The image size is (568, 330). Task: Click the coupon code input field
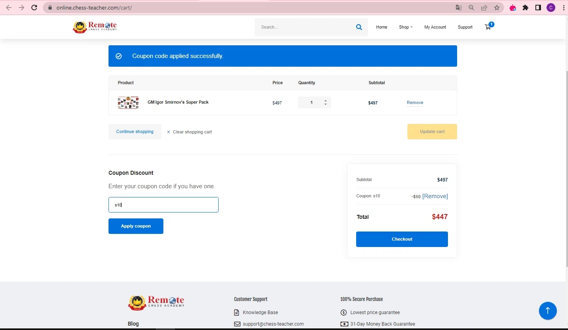click(x=163, y=205)
